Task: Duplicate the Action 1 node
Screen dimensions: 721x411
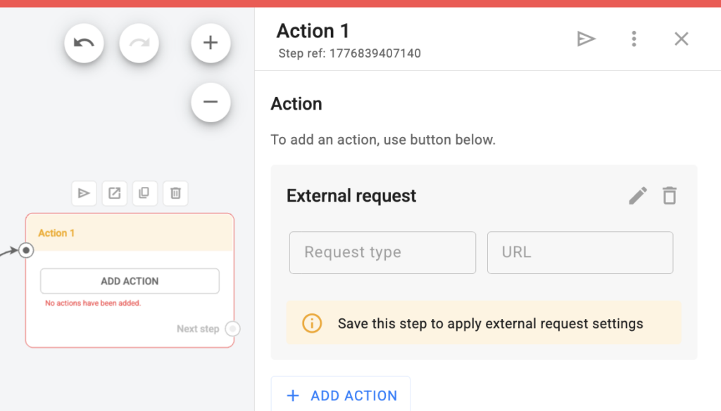Action: [144, 193]
